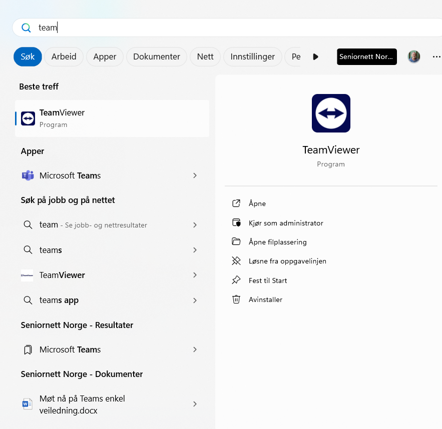Expand the Microsoft Teams app result arrow

(x=195, y=175)
